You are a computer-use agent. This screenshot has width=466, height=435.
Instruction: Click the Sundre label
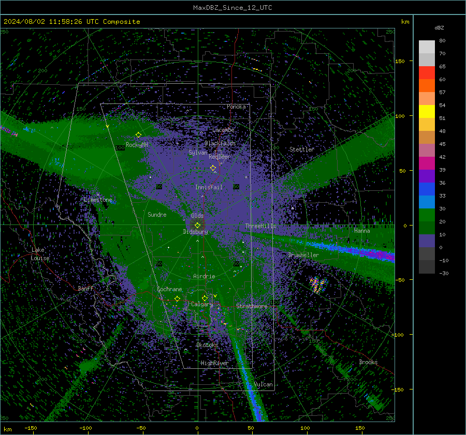157,215
